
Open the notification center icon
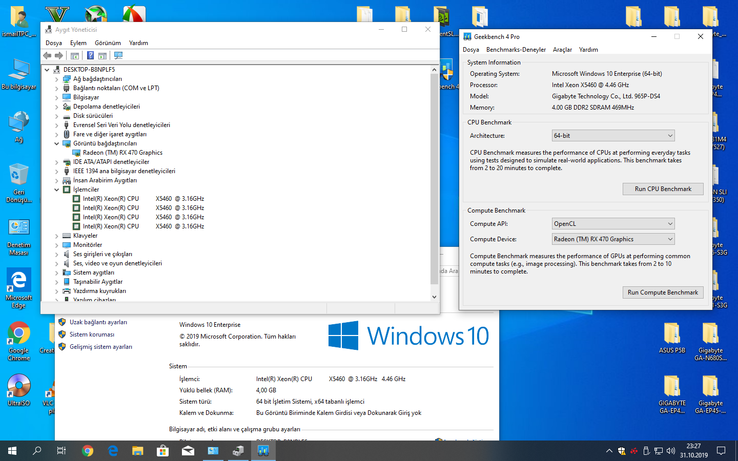721,451
